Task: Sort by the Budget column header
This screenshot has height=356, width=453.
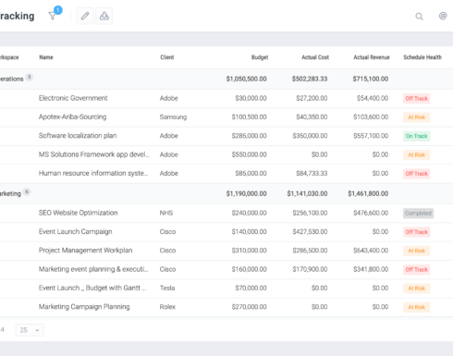Action: (260, 57)
